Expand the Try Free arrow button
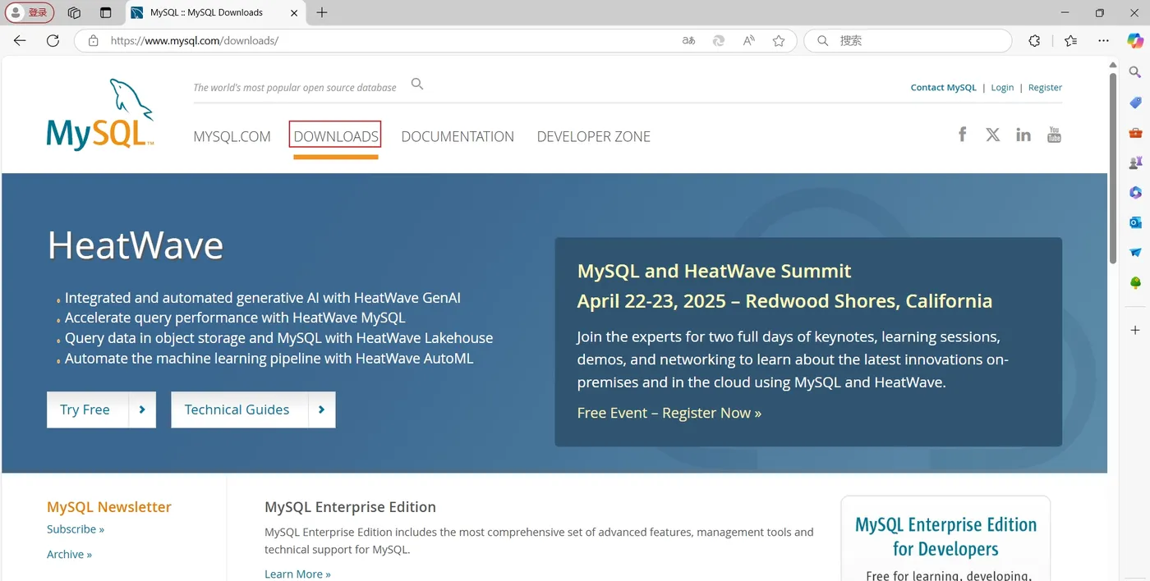The width and height of the screenshot is (1150, 581). pyautogui.click(x=142, y=409)
